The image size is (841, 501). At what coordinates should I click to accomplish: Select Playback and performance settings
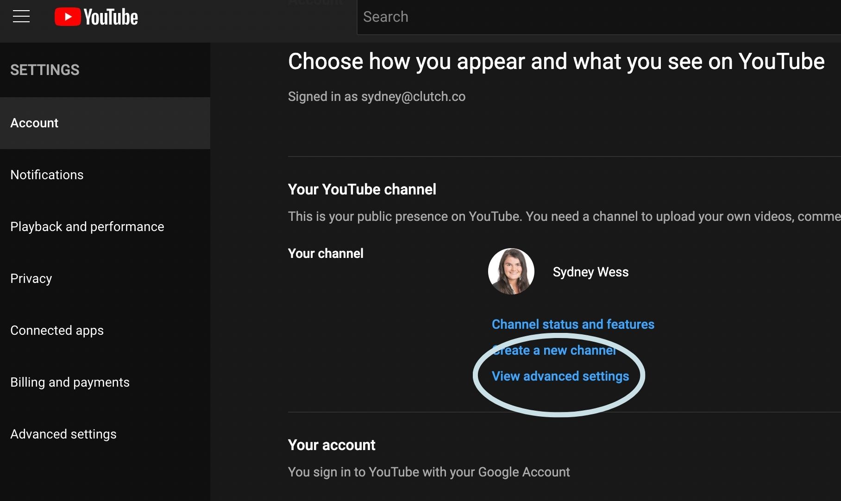pos(87,226)
